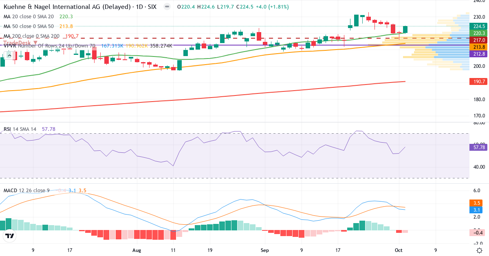The image size is (489, 256).
Task: Select the VPVR Number Of Rows legend
Action: 49,46
